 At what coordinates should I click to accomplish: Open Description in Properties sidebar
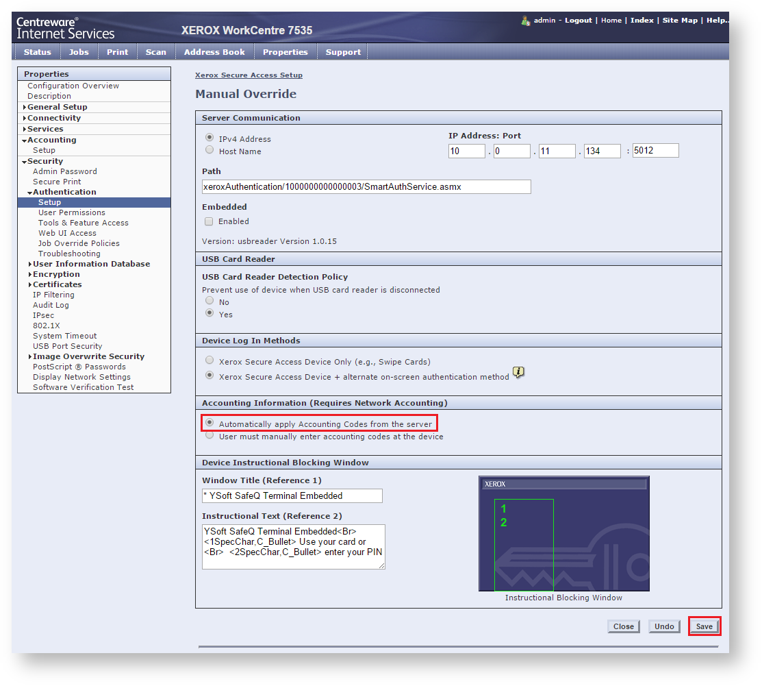click(49, 97)
